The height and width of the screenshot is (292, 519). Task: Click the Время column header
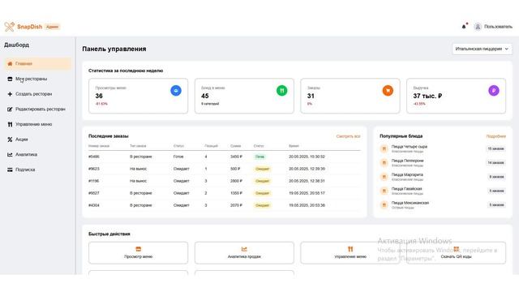294,146
